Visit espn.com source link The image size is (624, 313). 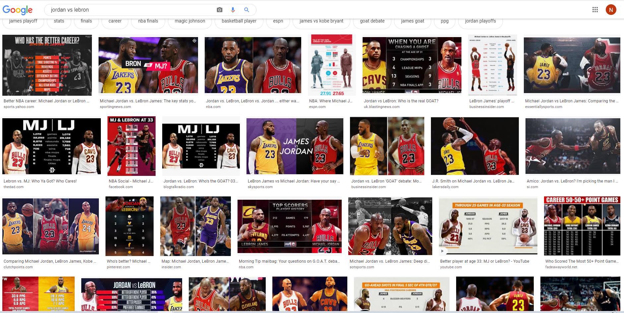click(x=317, y=107)
